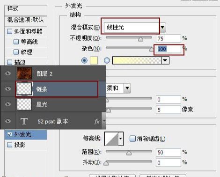
Task: Open the 等高线 contour picker arrow
Action: pos(121,139)
